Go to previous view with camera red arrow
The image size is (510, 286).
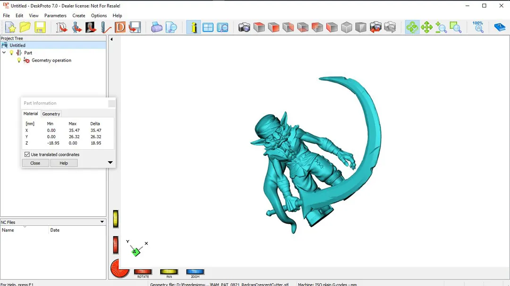[x=375, y=27]
